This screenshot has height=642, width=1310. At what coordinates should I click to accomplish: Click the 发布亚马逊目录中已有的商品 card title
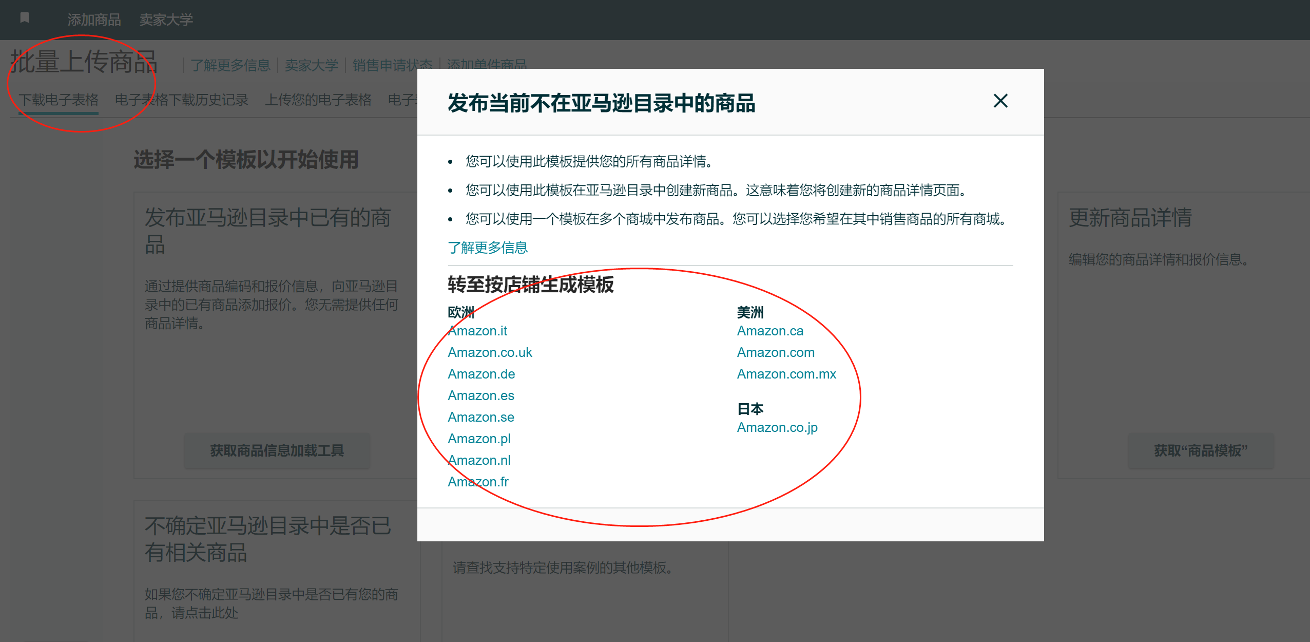[x=267, y=231]
